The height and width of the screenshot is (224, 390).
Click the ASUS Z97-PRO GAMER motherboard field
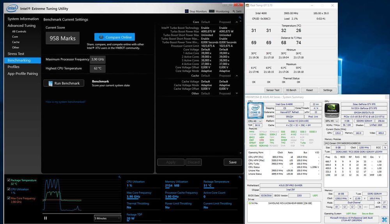290,185
